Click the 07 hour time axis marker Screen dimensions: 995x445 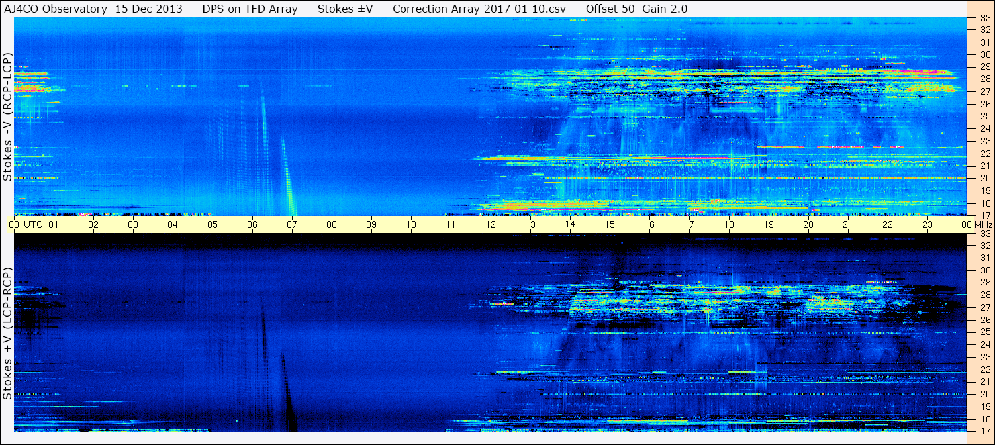pos(292,224)
